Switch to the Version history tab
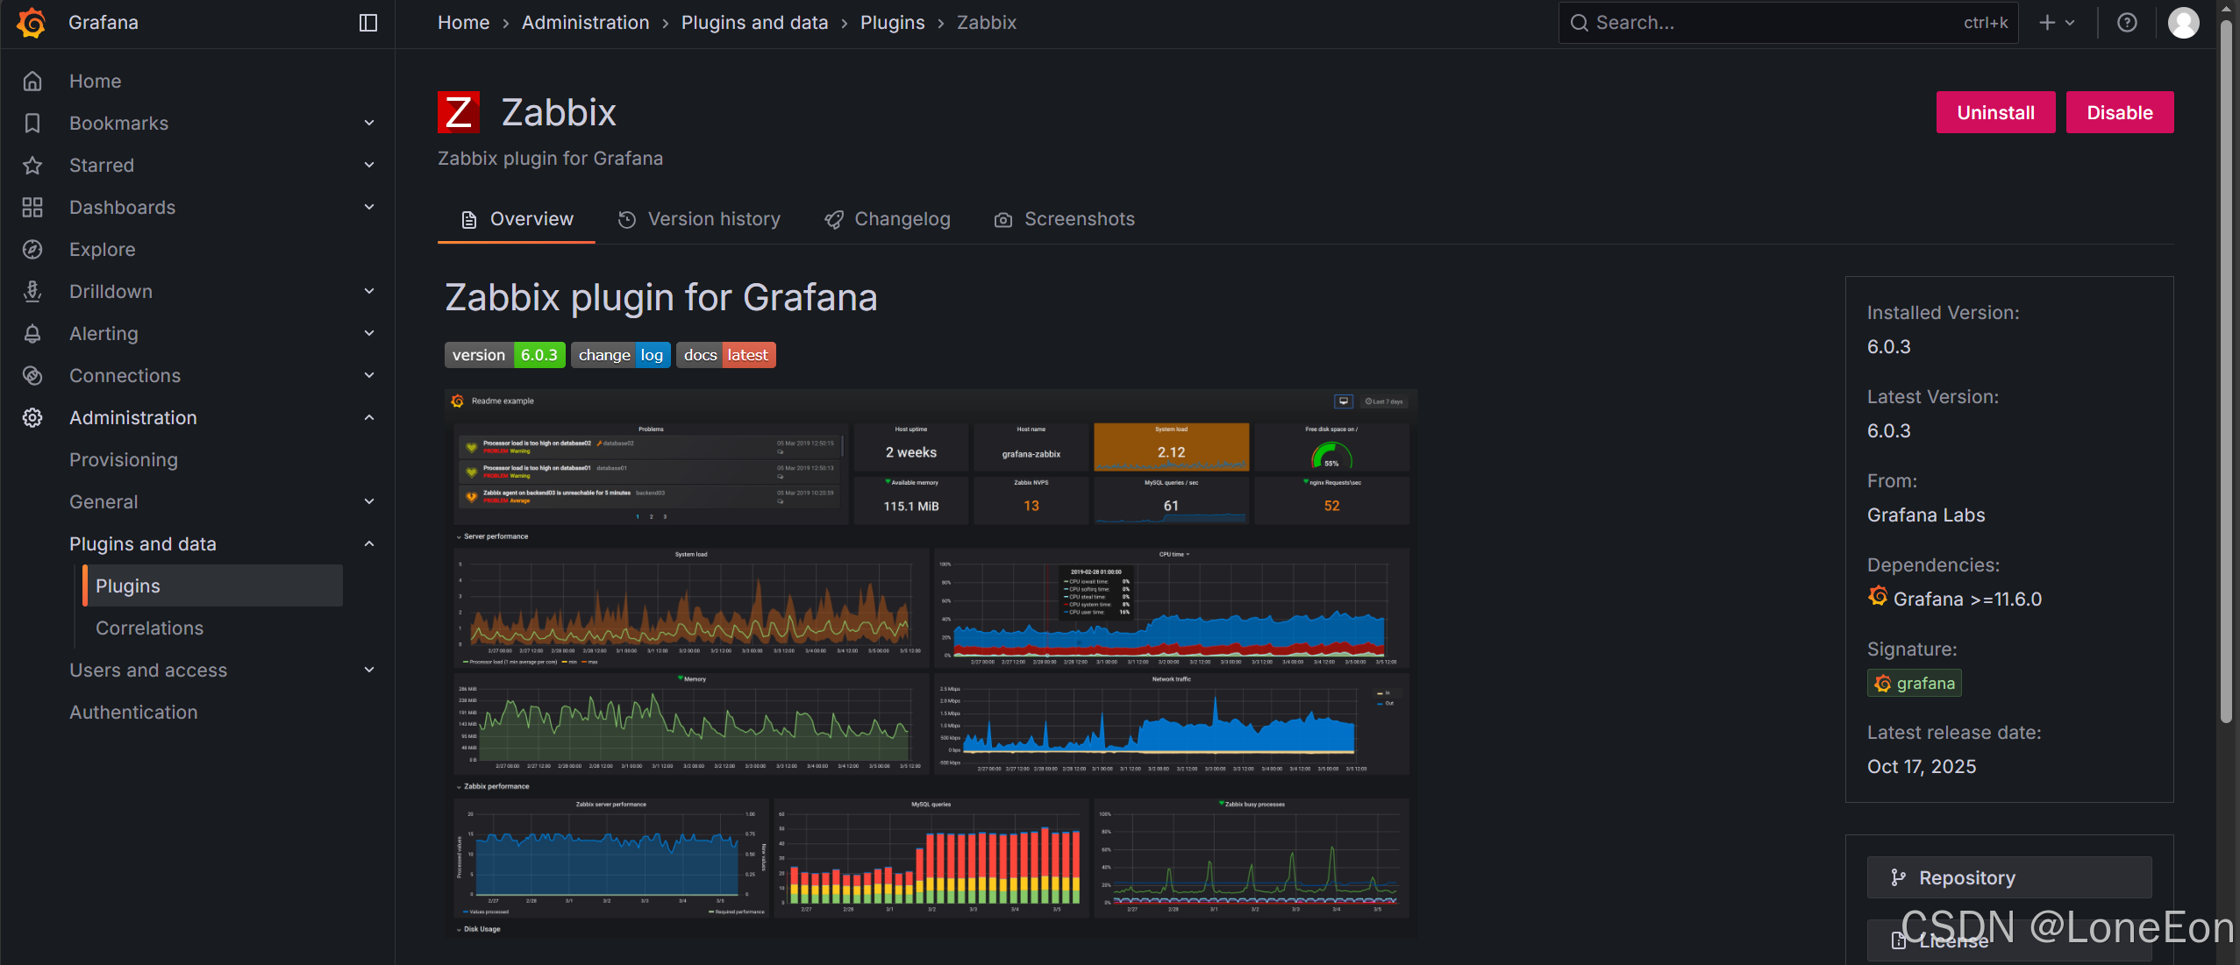This screenshot has width=2240, height=965. [x=699, y=219]
